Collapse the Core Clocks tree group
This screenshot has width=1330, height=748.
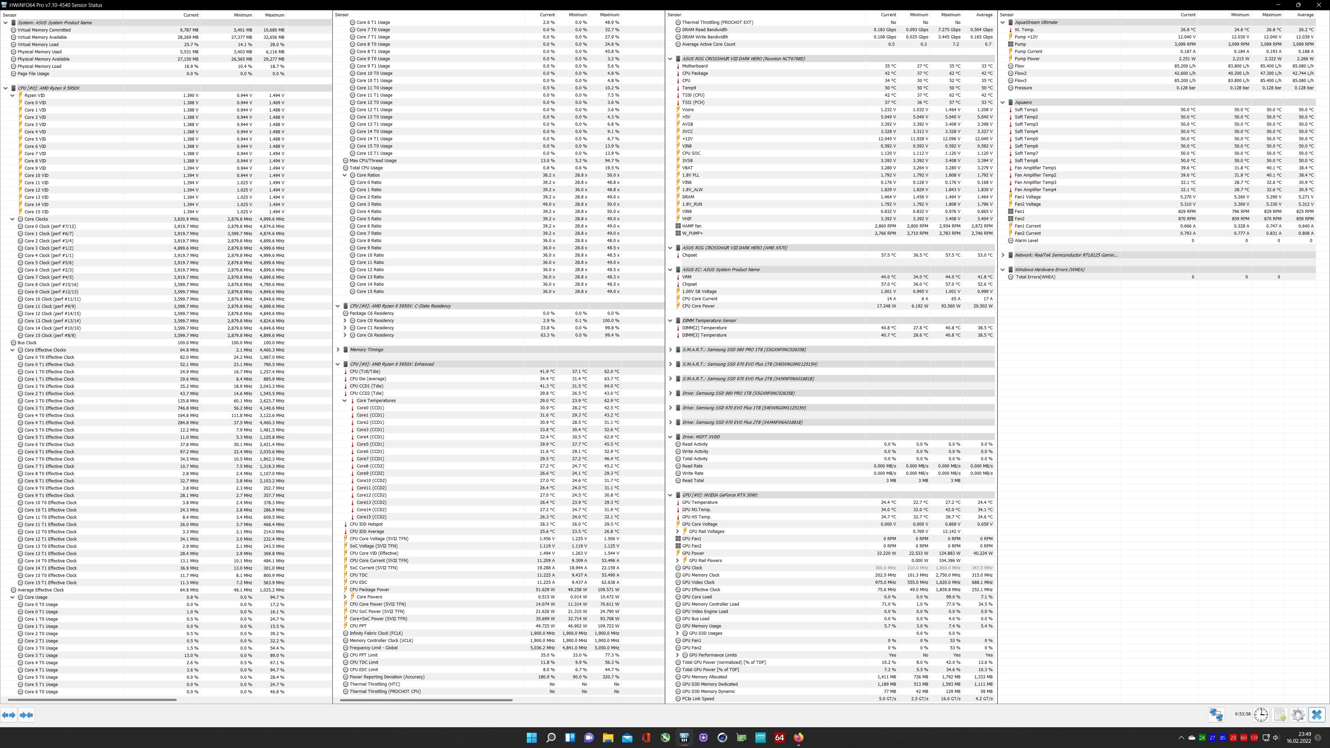point(12,219)
